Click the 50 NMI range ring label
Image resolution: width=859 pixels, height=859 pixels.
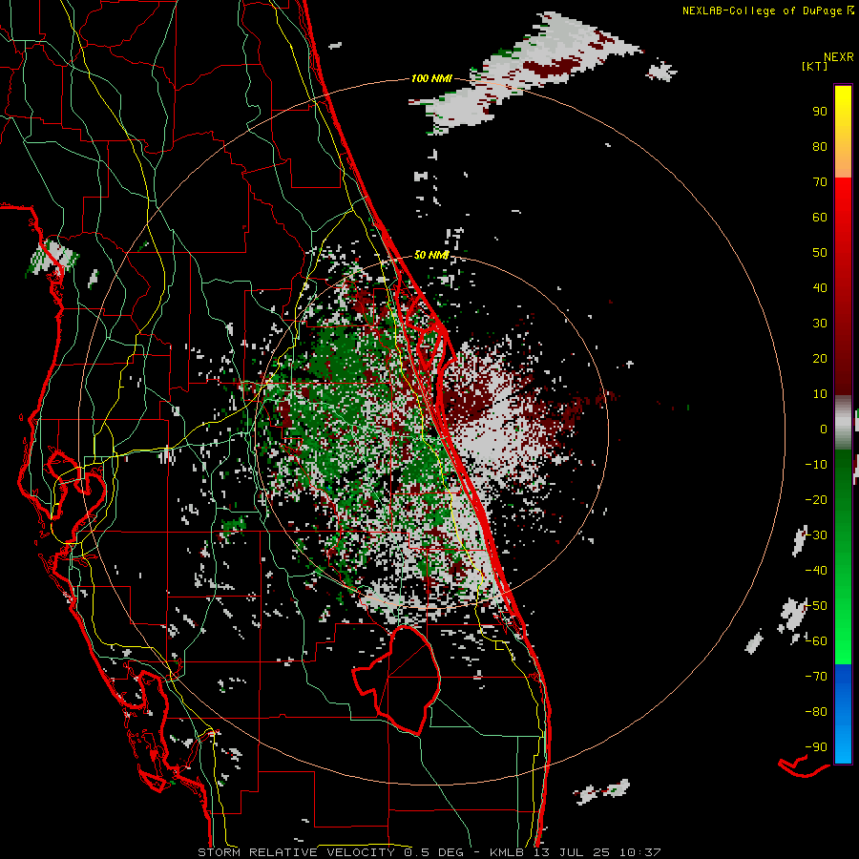pyautogui.click(x=431, y=255)
